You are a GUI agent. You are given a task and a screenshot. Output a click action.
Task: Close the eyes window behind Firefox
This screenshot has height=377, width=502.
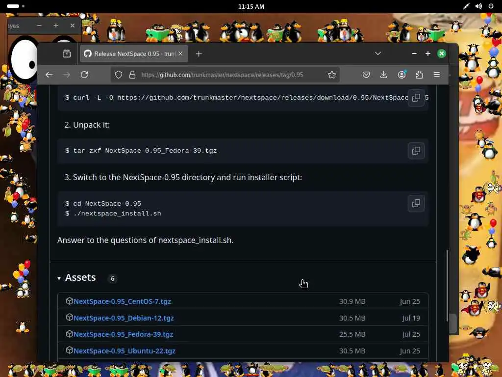pyautogui.click(x=73, y=26)
